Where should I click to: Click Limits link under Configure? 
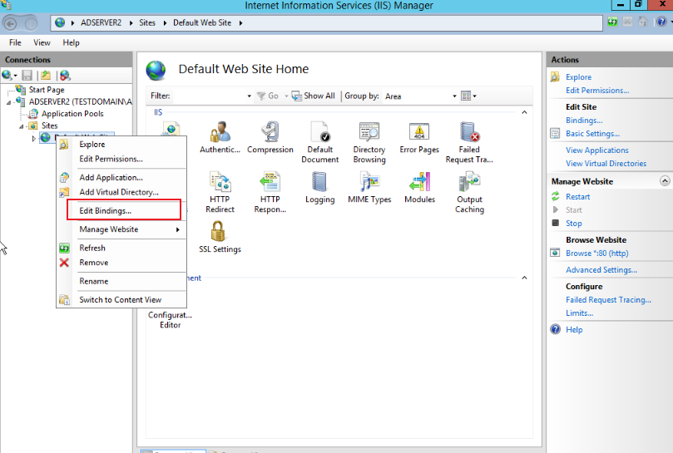click(x=580, y=313)
